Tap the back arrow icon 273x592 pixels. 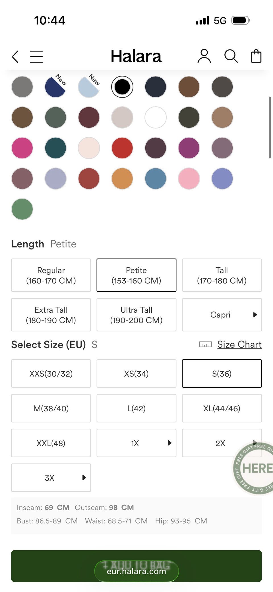[15, 56]
